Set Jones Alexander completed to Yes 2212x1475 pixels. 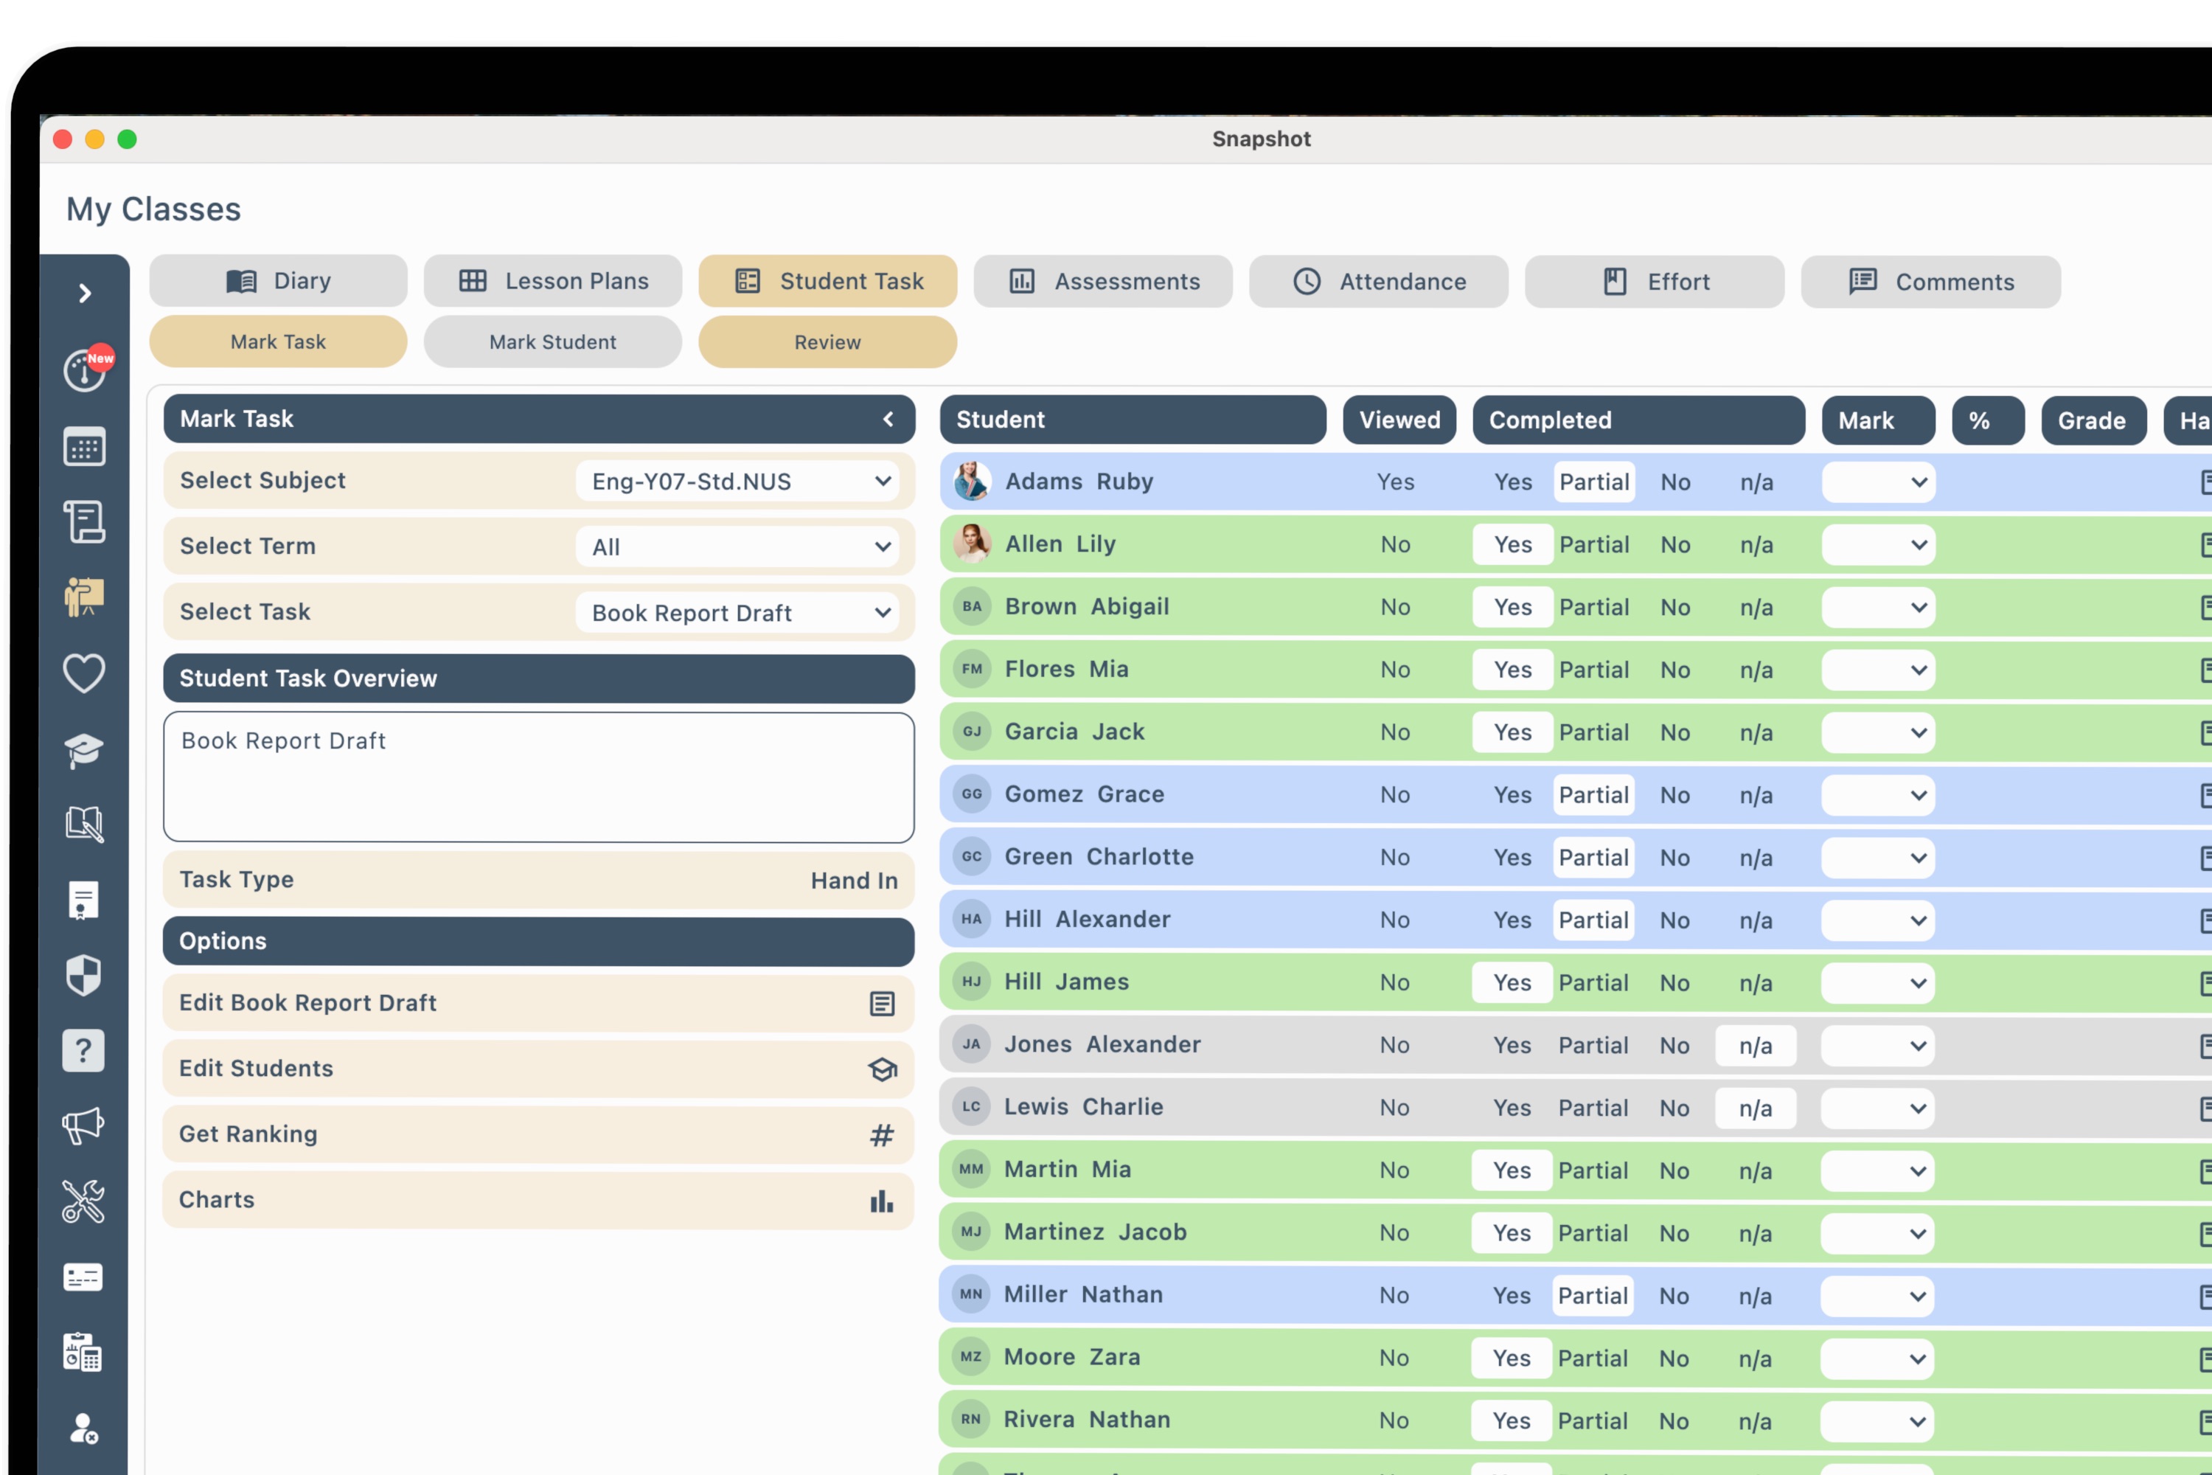point(1512,1046)
